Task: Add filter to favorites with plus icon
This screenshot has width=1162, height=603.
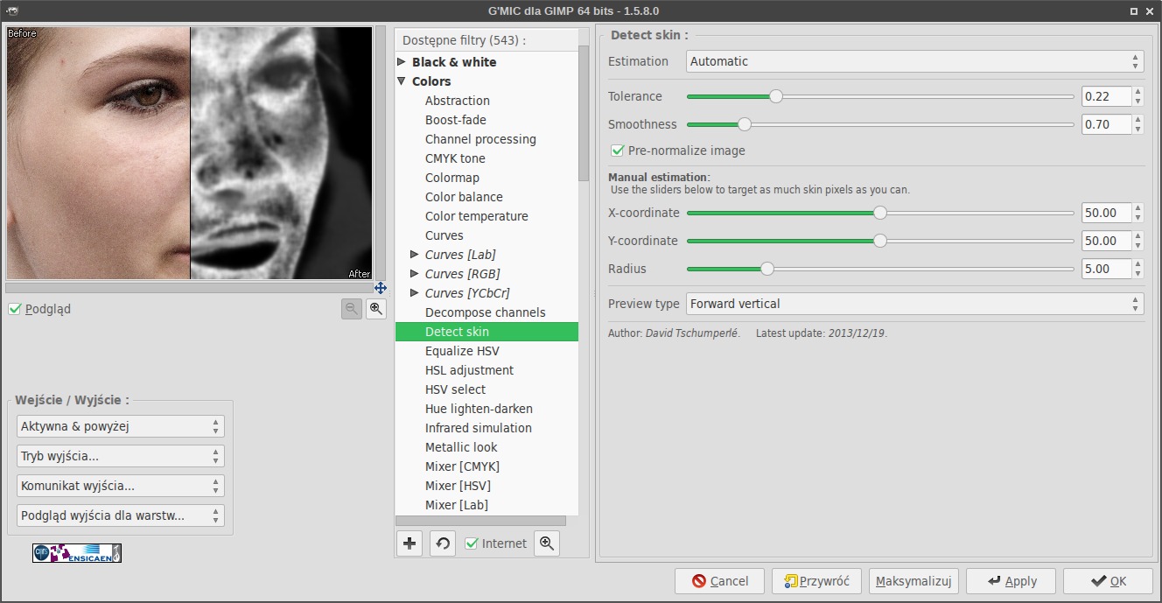Action: click(409, 543)
